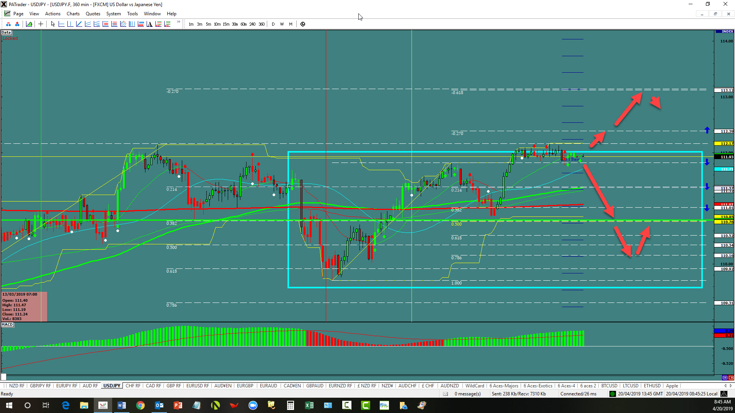Select the Fibonacci extension tool
Viewport: 735px width, 413px height.
[x=114, y=24]
